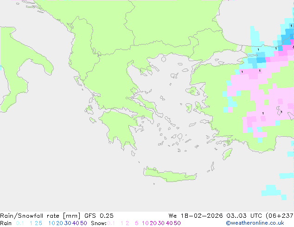Select rain legend value 40
294x227 pixels.
76,223
